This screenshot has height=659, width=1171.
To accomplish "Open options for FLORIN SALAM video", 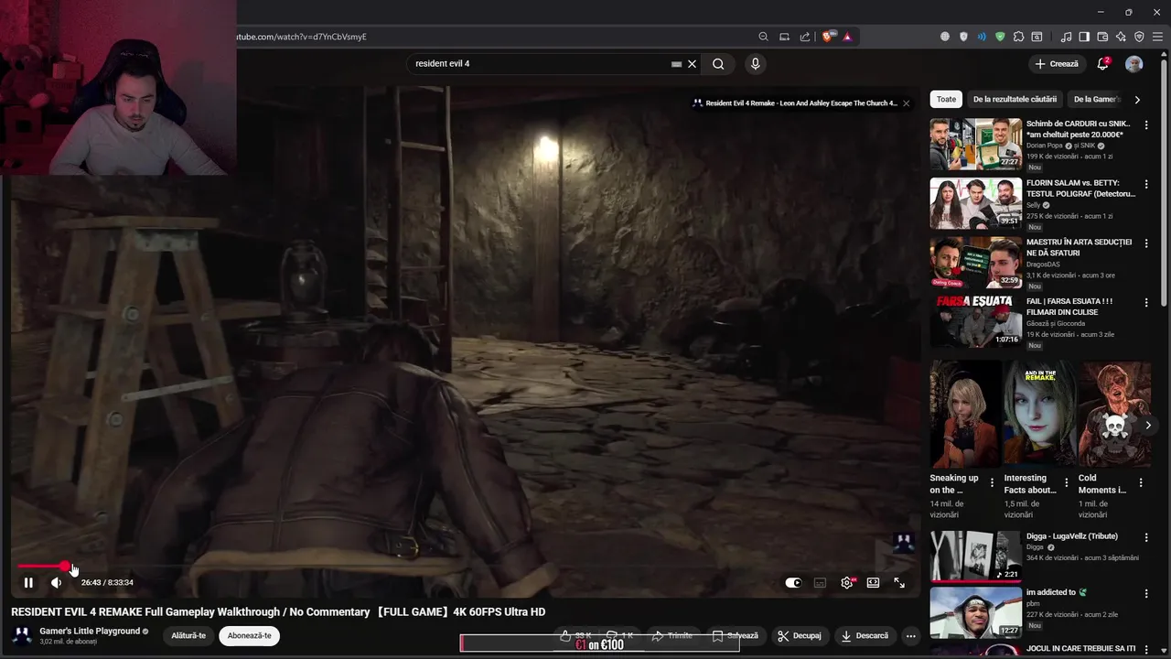I will tap(1146, 184).
